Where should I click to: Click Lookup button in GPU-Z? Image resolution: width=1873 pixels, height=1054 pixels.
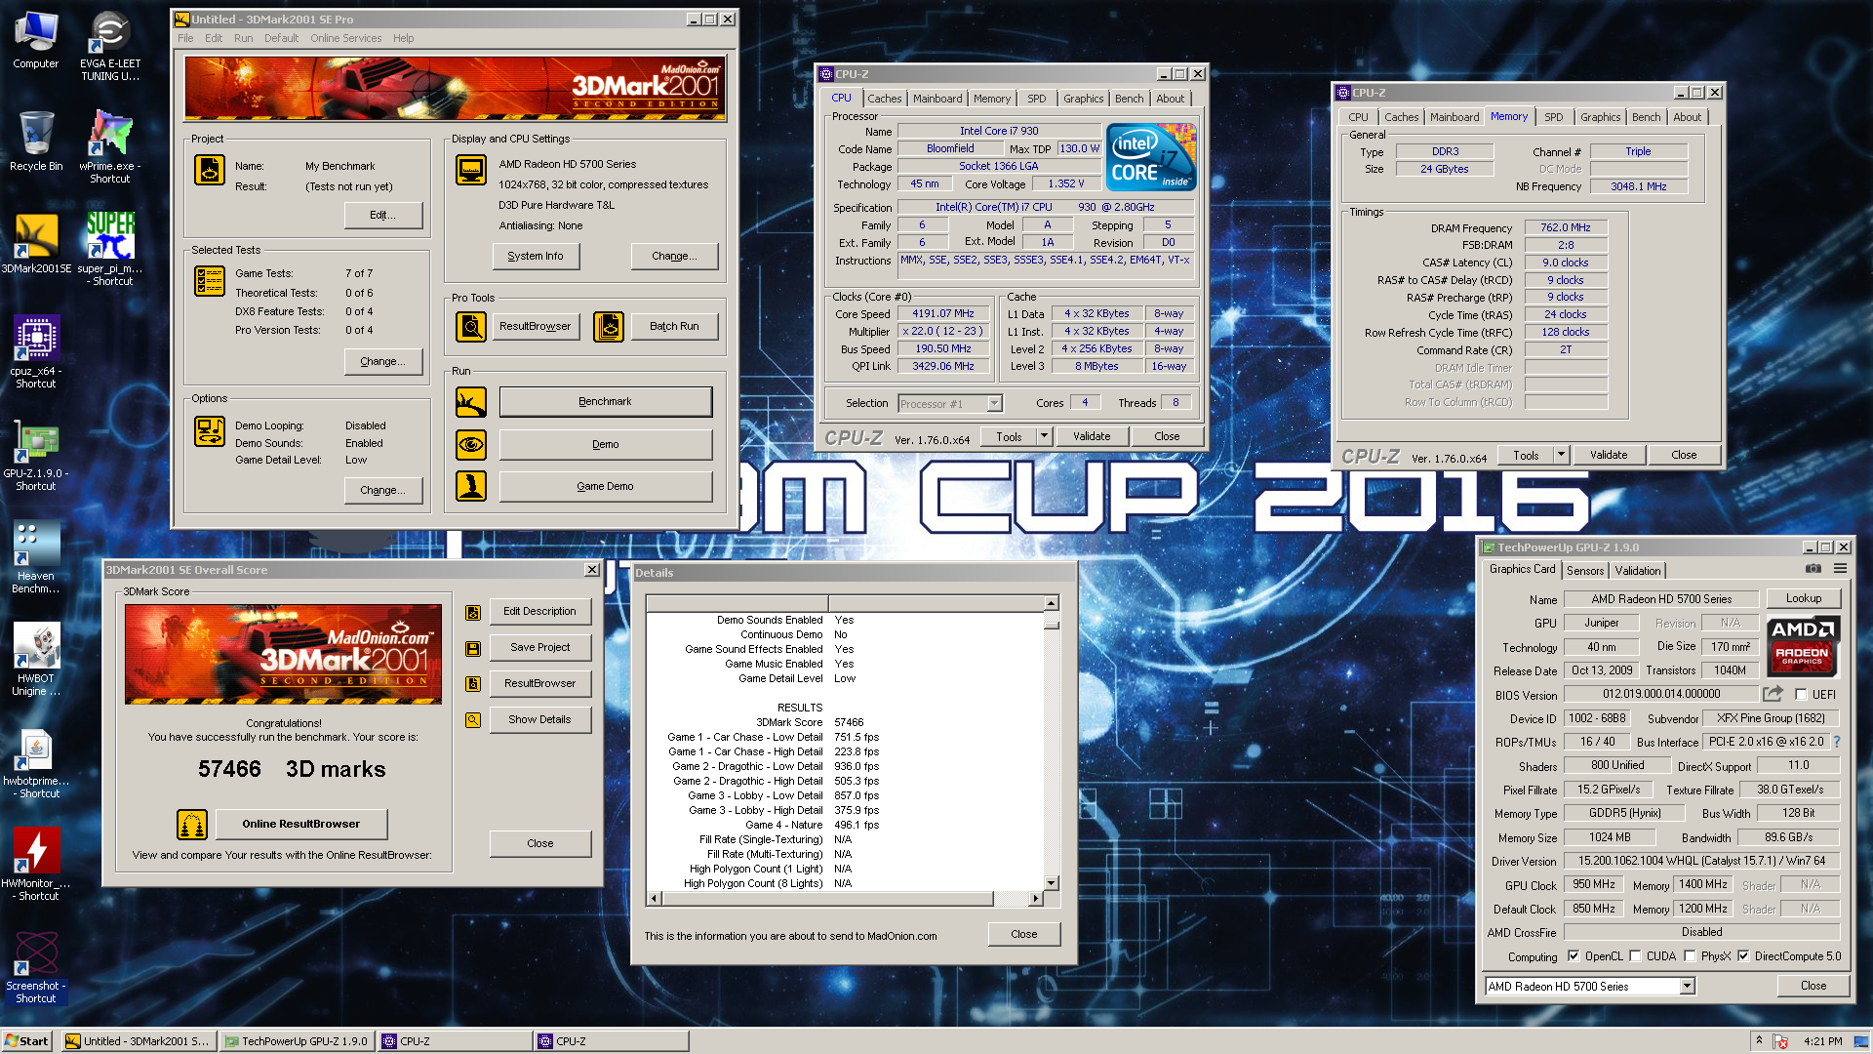(x=1803, y=598)
